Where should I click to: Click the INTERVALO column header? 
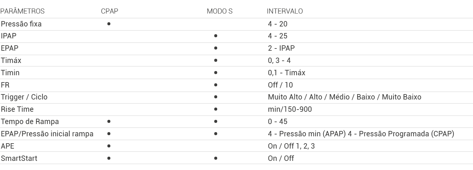click(x=285, y=11)
